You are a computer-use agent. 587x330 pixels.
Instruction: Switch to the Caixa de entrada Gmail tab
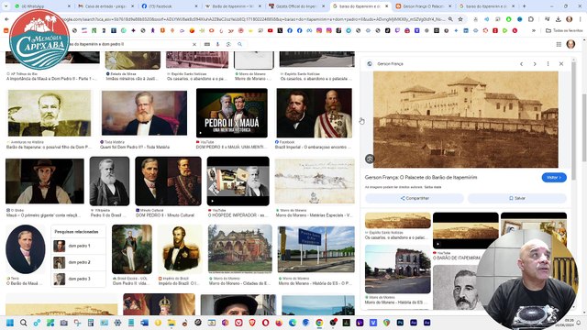tap(106, 6)
